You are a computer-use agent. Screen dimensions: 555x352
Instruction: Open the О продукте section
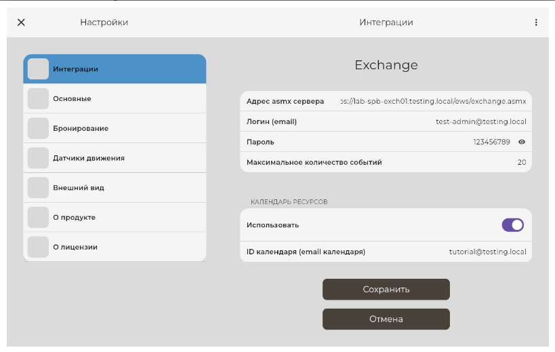[x=115, y=218]
